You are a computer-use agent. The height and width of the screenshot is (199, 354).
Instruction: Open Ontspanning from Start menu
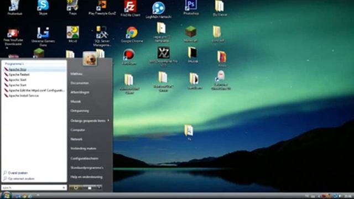[80, 111]
